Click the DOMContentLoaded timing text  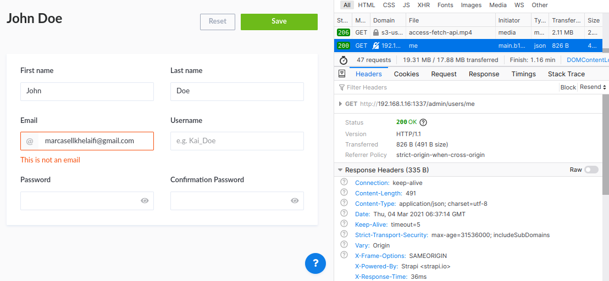point(588,60)
